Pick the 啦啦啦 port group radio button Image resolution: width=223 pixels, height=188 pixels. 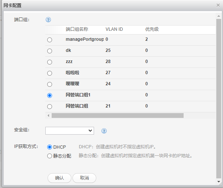tap(49, 73)
